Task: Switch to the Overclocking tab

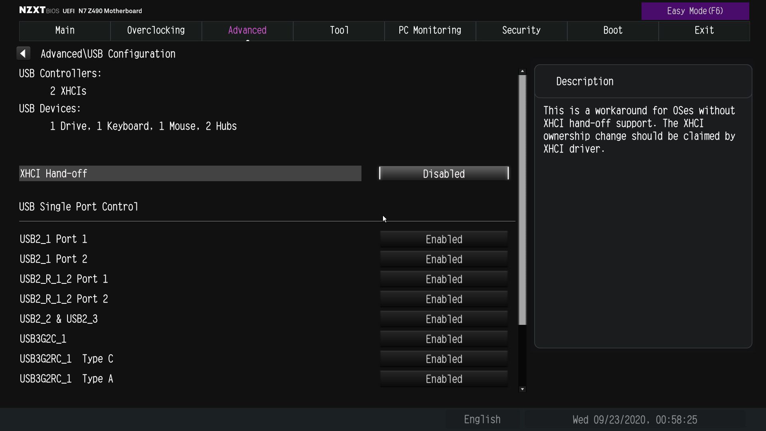Action: click(x=156, y=31)
